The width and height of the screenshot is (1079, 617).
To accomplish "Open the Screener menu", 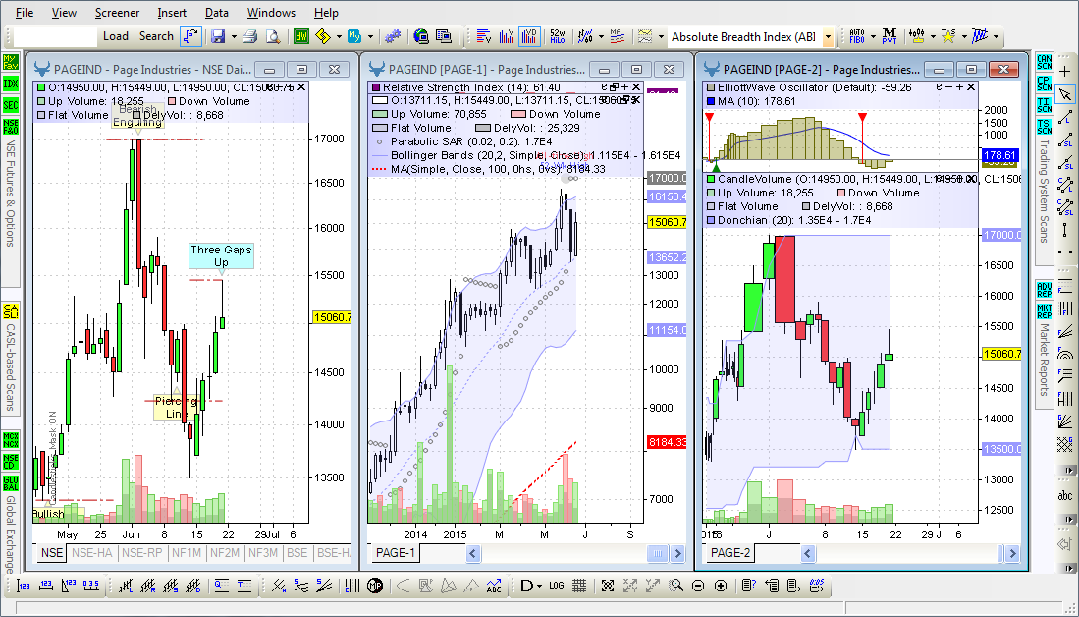I will pos(117,13).
